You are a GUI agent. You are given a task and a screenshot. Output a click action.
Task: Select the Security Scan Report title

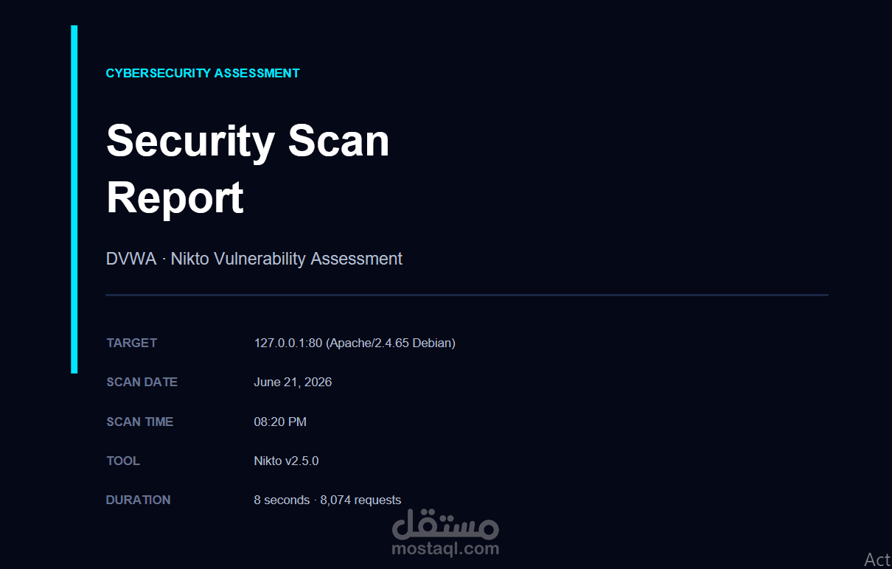click(248, 169)
